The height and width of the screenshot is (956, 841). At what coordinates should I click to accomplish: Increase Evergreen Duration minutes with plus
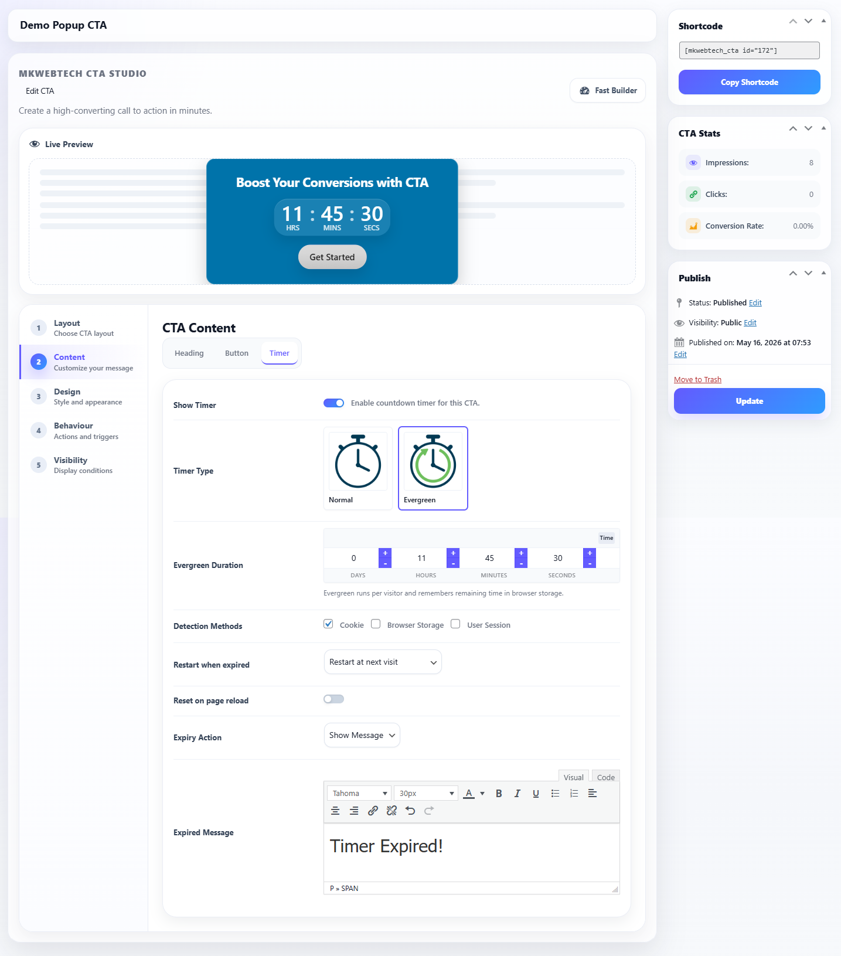click(521, 553)
